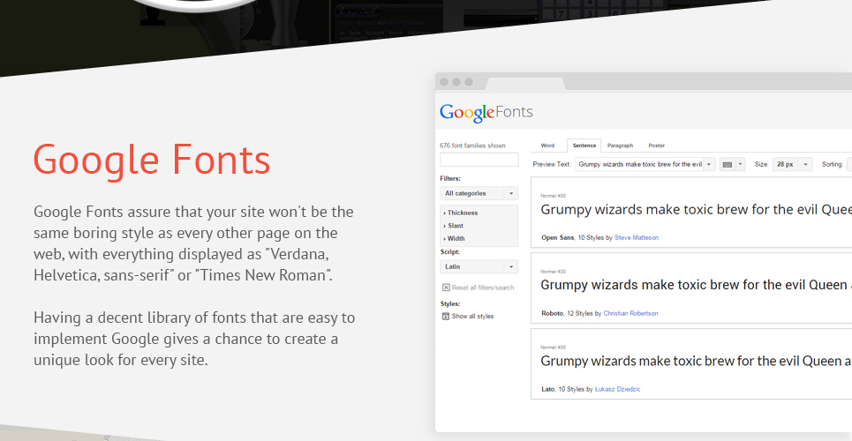Open the Latin script dropdown
This screenshot has width=852, height=441.
tap(479, 266)
